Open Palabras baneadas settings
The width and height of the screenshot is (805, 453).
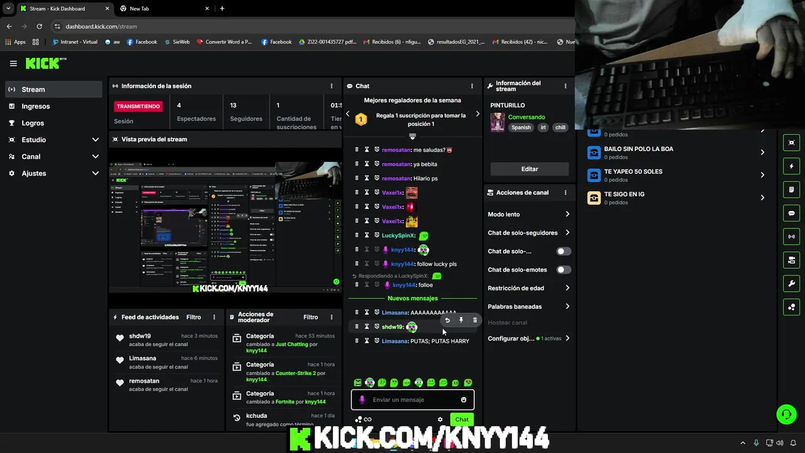coord(567,306)
